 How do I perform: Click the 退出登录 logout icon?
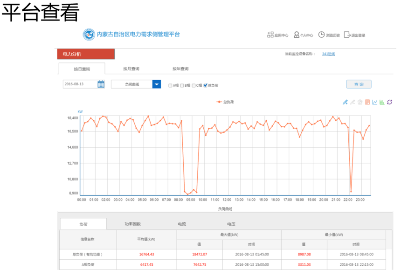tap(347, 34)
